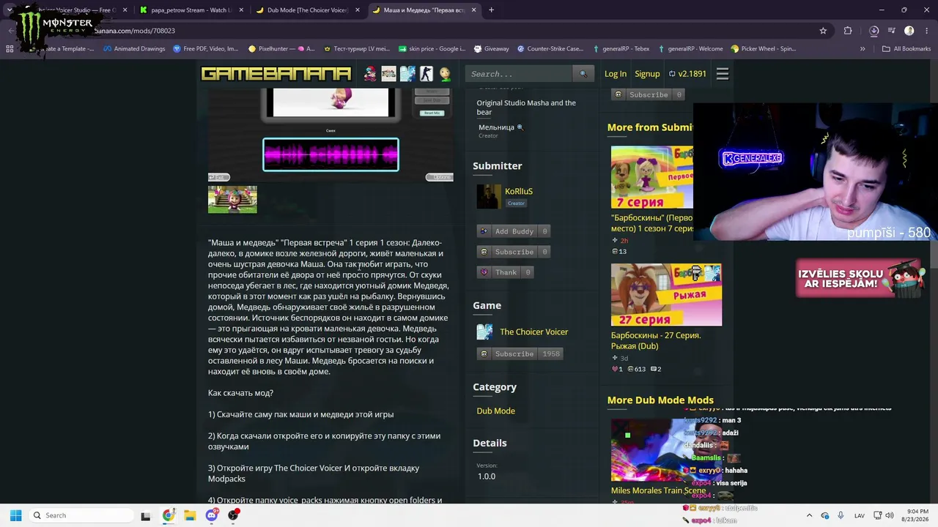Open The Choicer Voicer game link

(x=534, y=332)
